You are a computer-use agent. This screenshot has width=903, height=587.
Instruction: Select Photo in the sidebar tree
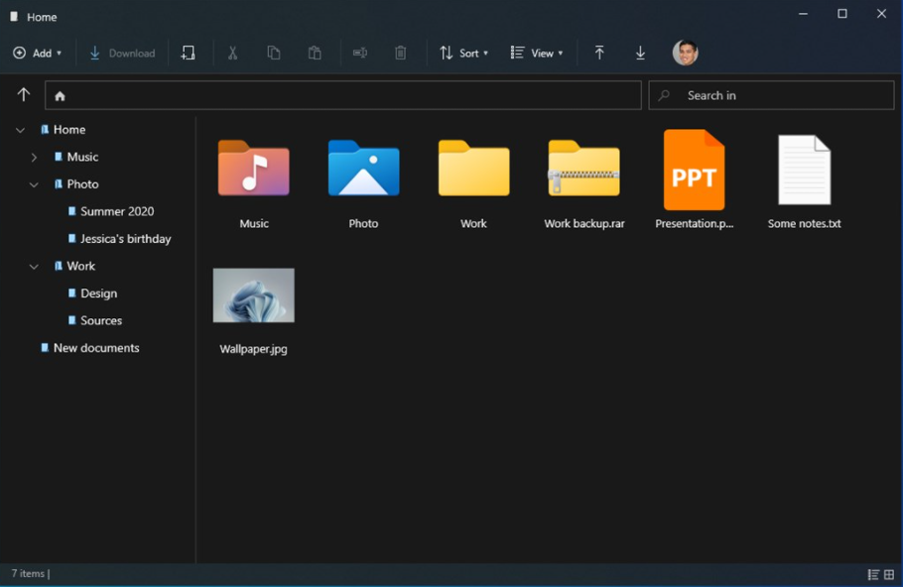(82, 184)
